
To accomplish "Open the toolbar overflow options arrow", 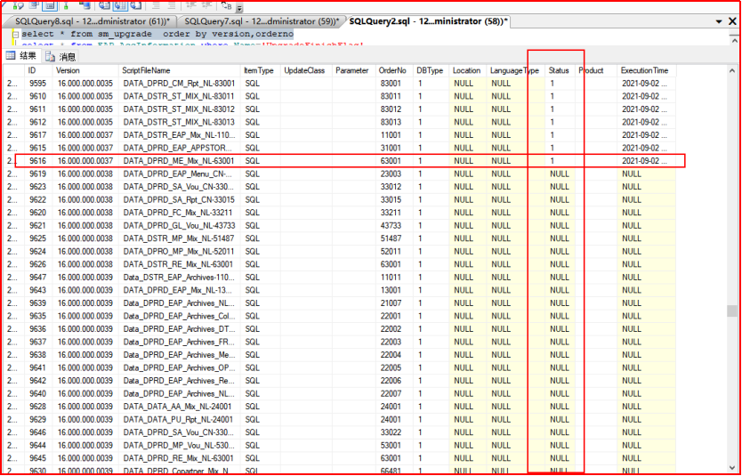I will click(x=240, y=6).
